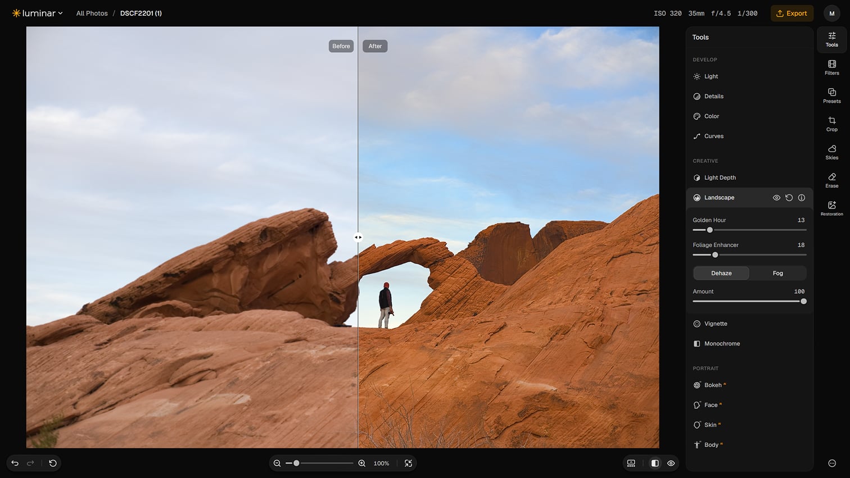
Task: Click the Foliage Enhancer slider handle
Action: [x=715, y=255]
